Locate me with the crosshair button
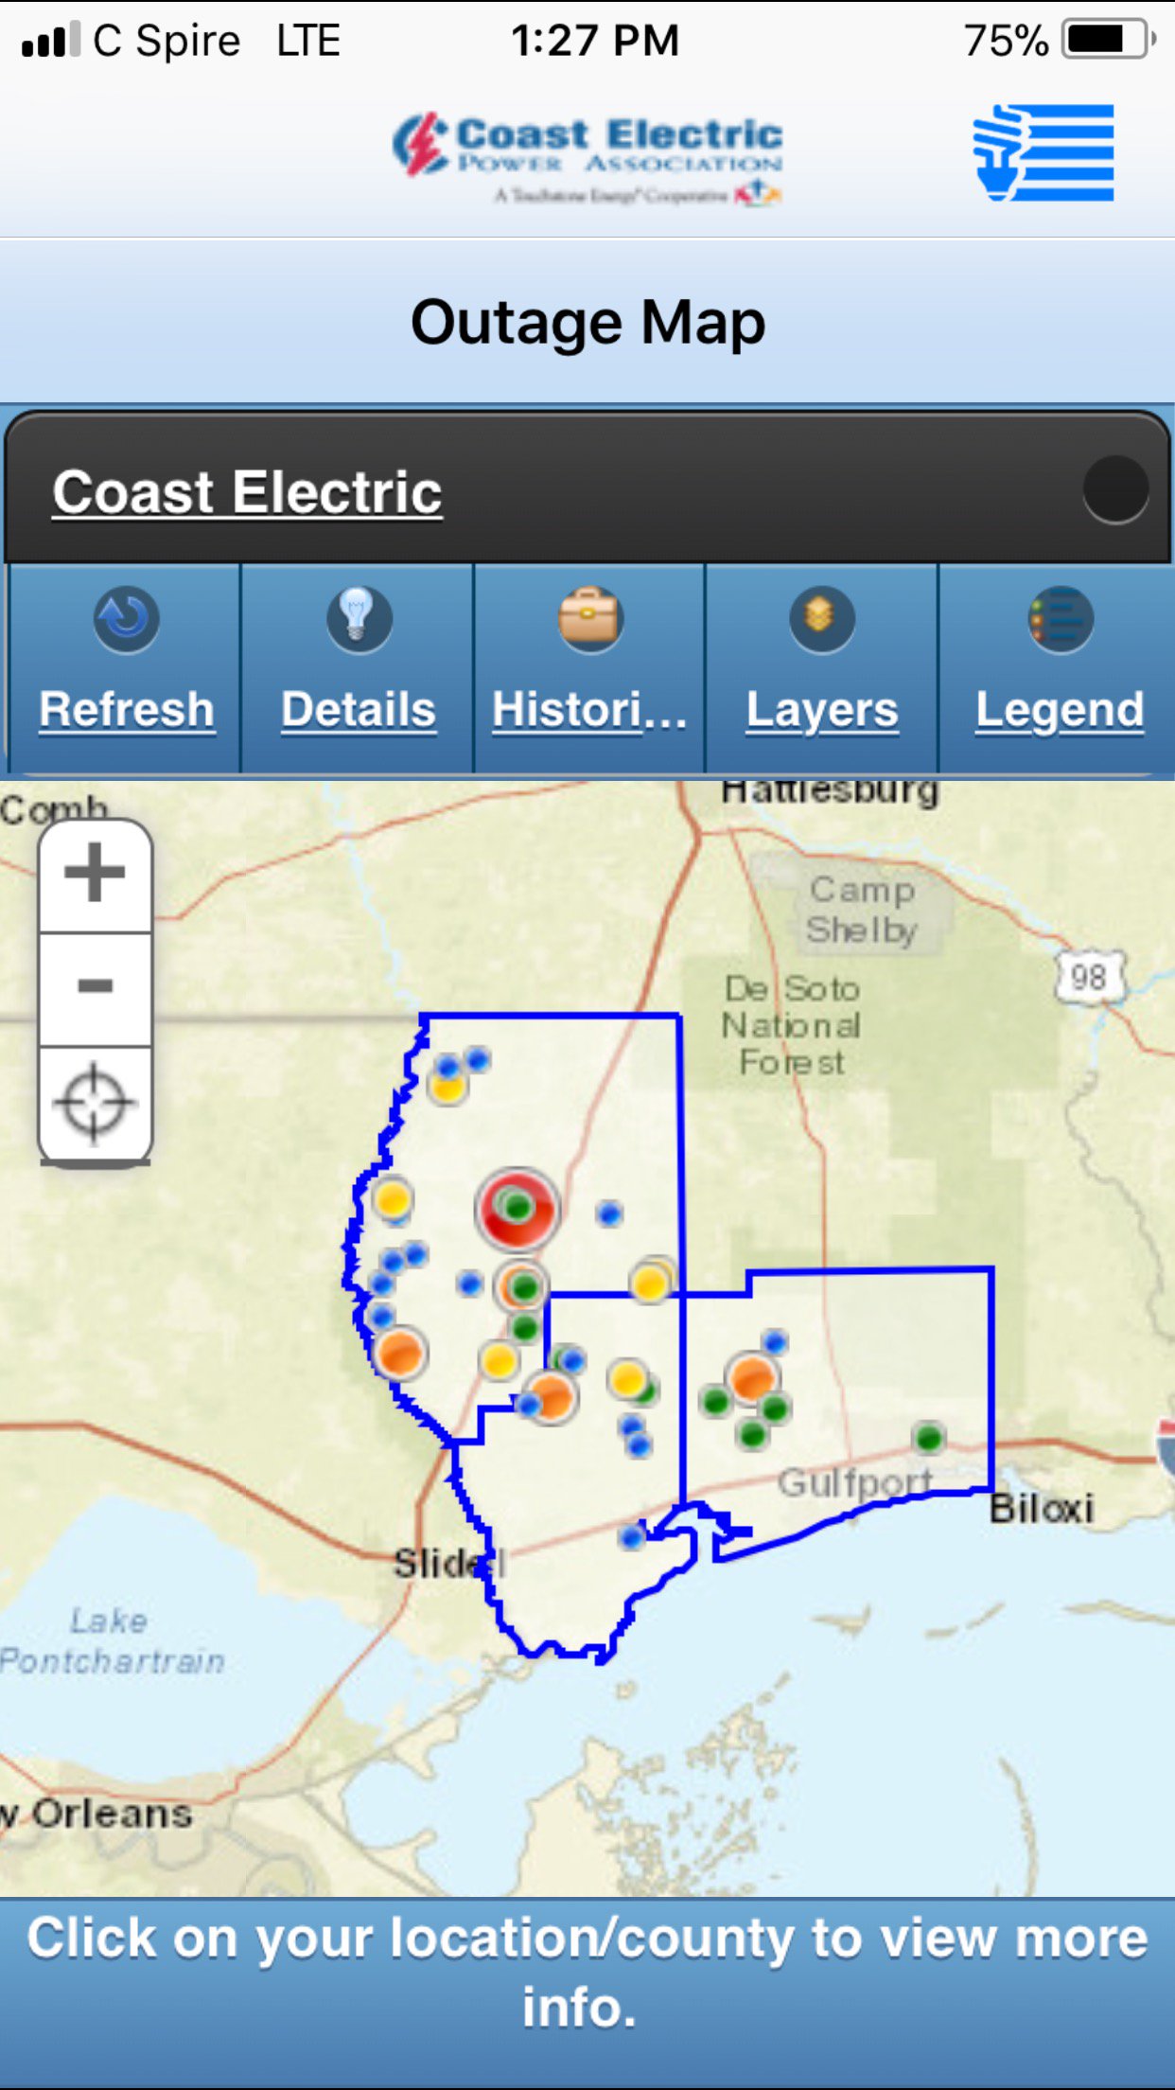1175x2090 pixels. (x=95, y=1104)
